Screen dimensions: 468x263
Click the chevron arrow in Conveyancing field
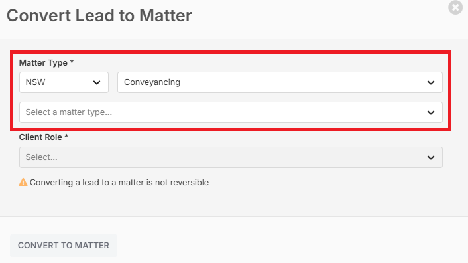(431, 82)
